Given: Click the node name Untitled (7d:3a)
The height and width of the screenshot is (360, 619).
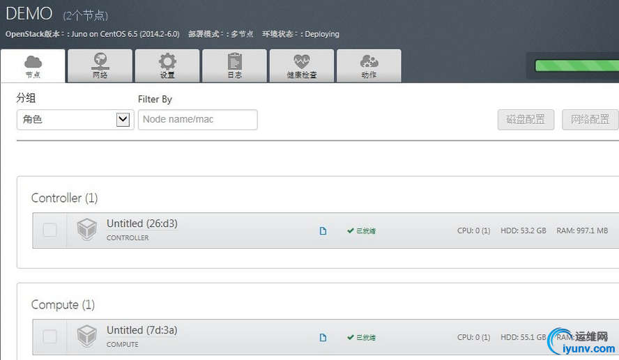Looking at the screenshot, I should click(x=142, y=330).
